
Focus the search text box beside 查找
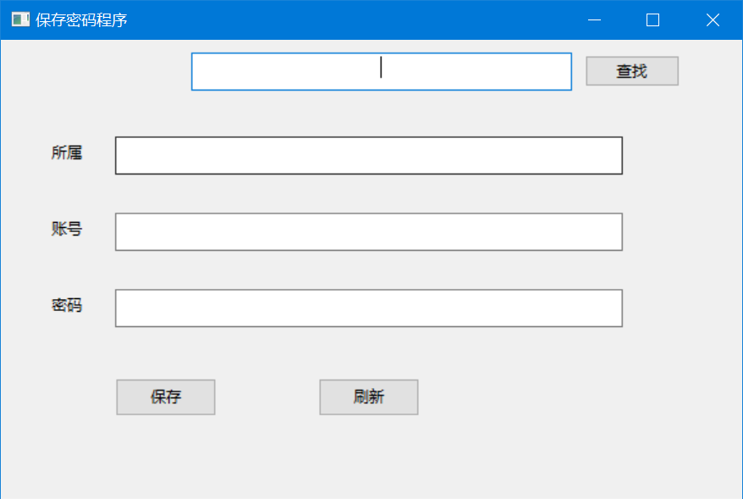click(382, 72)
